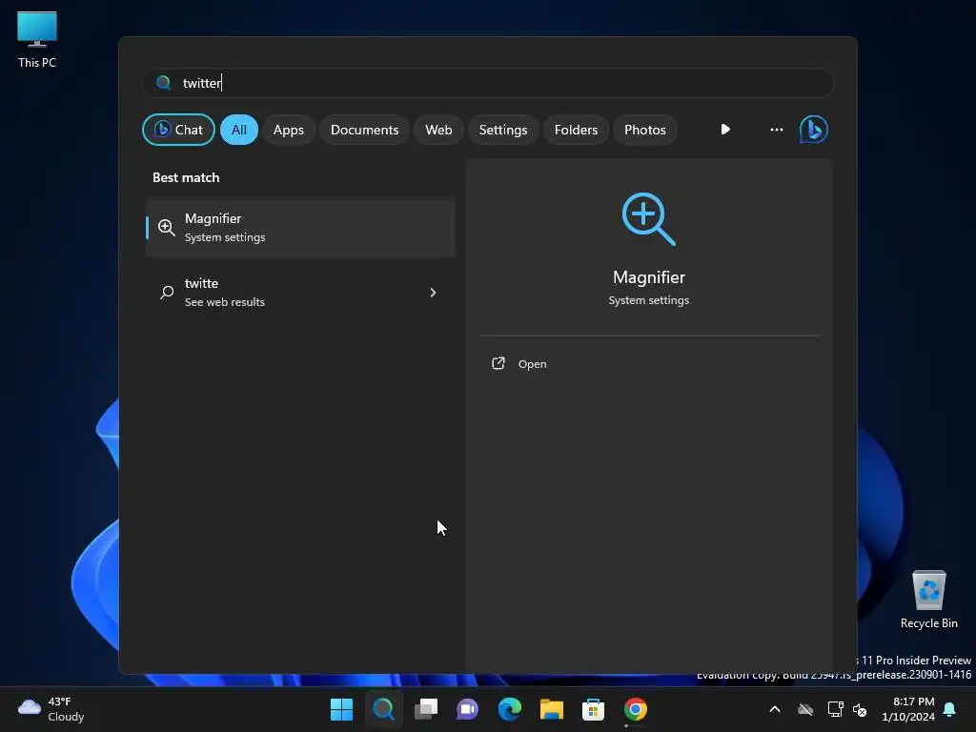Filter results by Photos
Image resolution: width=976 pixels, height=732 pixels.
pyautogui.click(x=645, y=130)
